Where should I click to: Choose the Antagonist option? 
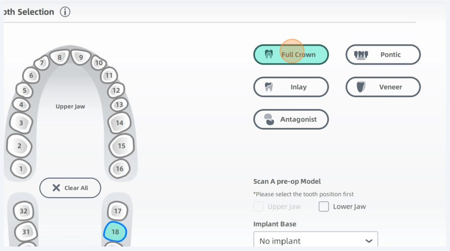(291, 119)
